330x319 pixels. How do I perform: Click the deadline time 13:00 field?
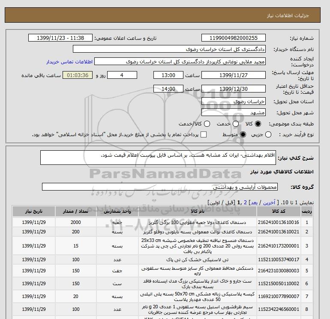[168, 75]
